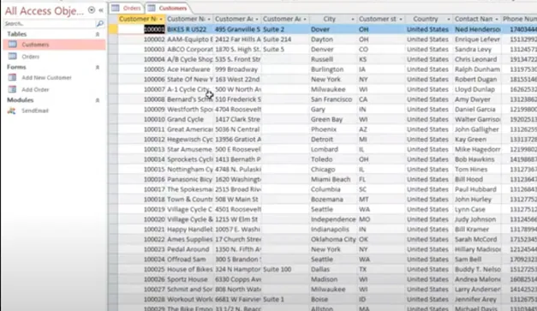Collapse the Tables group
Image resolution: width=537 pixels, height=311 pixels.
(98, 34)
